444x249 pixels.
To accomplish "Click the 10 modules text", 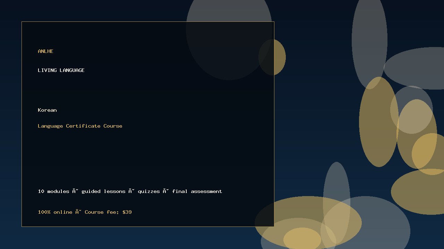I will (x=53, y=191).
